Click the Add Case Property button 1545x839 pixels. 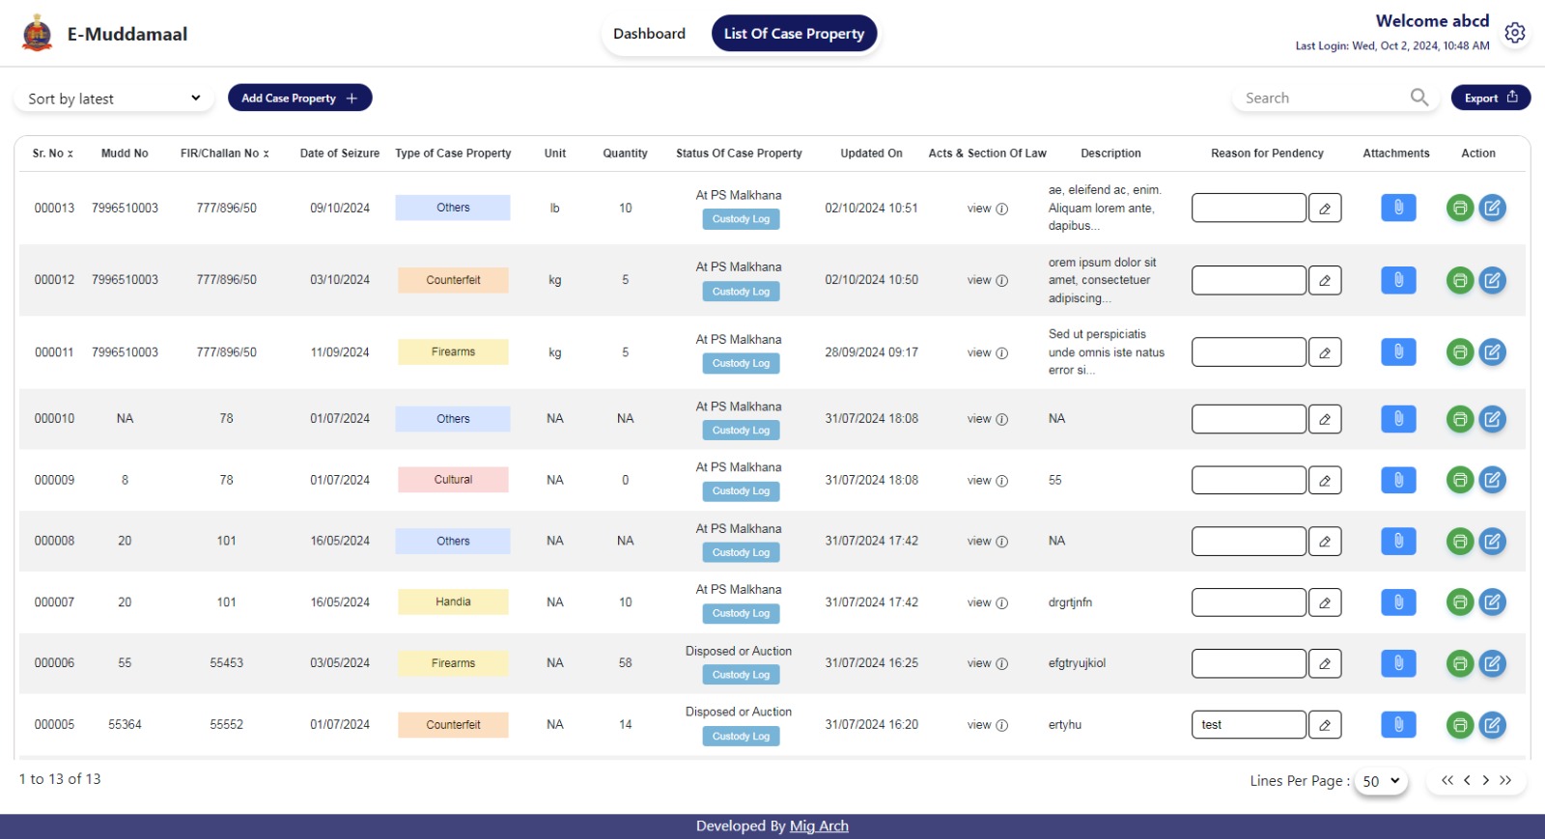[299, 98]
